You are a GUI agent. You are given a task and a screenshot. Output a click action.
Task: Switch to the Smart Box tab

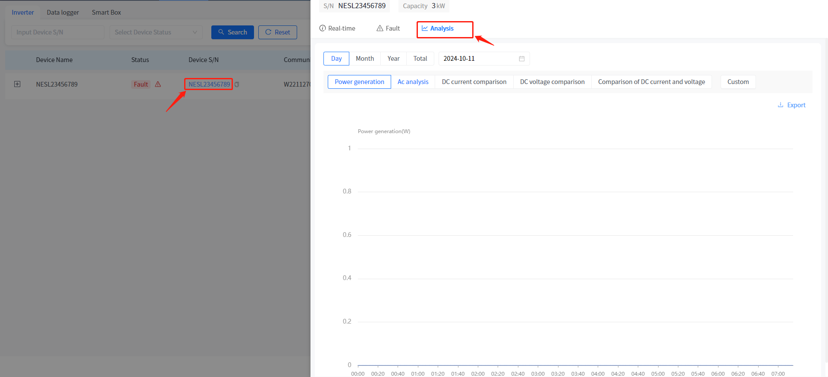pos(106,12)
